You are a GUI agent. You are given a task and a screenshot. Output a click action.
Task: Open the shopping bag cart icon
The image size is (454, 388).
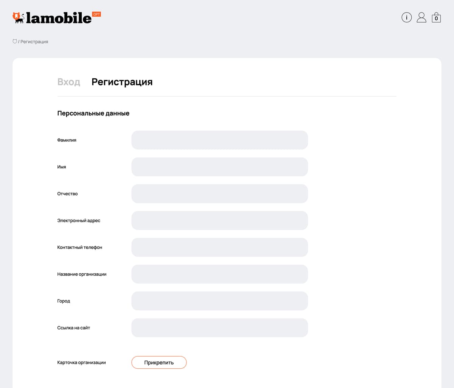[436, 17]
